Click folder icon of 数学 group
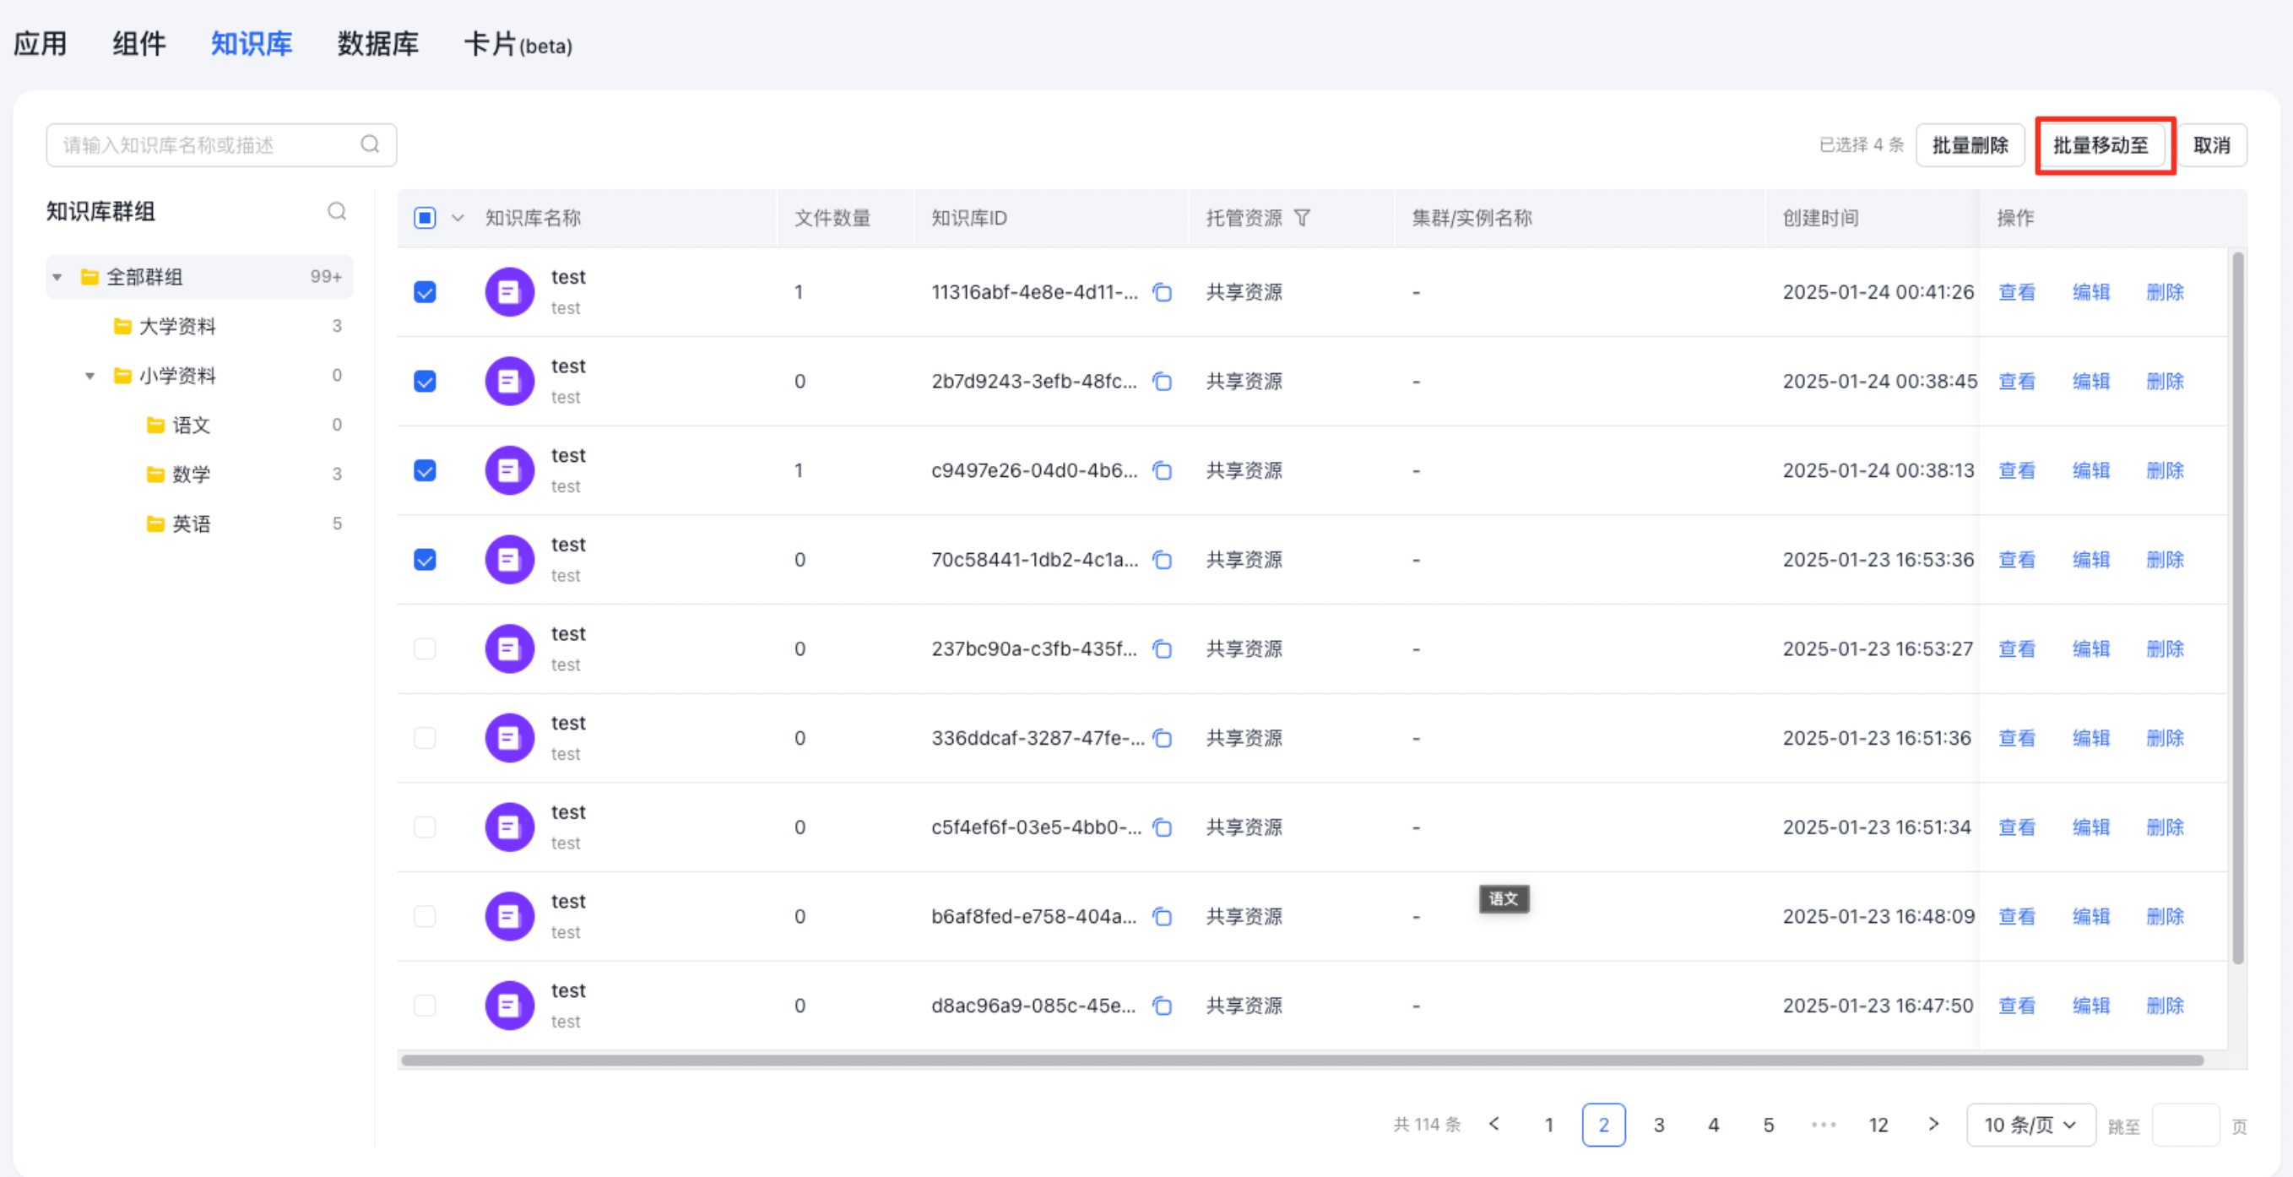The height and width of the screenshot is (1177, 2293). 156,474
